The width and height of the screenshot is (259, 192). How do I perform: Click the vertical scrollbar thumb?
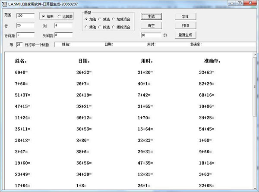[255, 87]
